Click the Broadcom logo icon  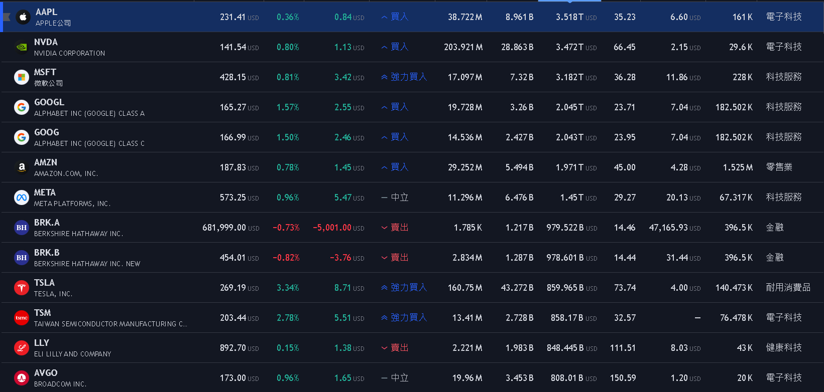(x=22, y=378)
